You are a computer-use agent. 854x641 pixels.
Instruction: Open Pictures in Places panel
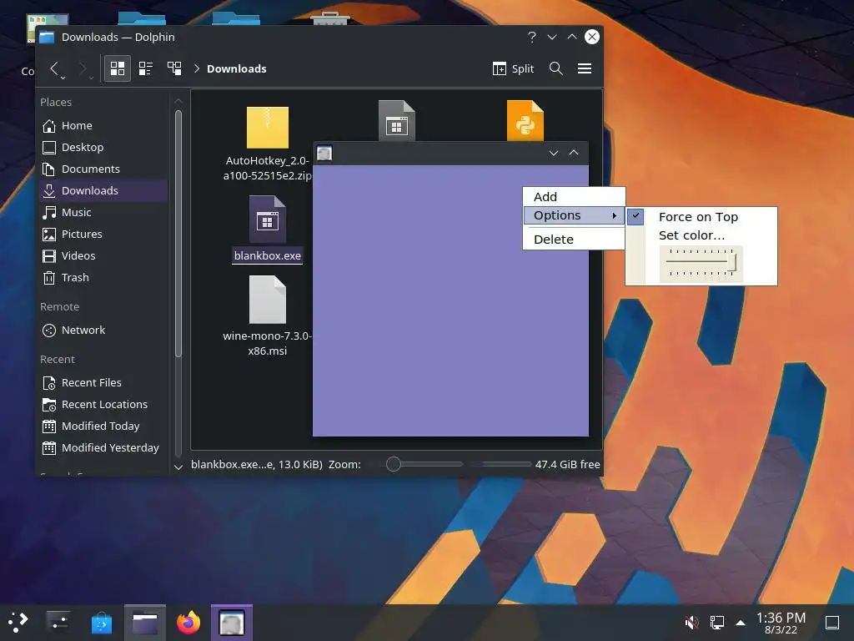tap(103, 234)
